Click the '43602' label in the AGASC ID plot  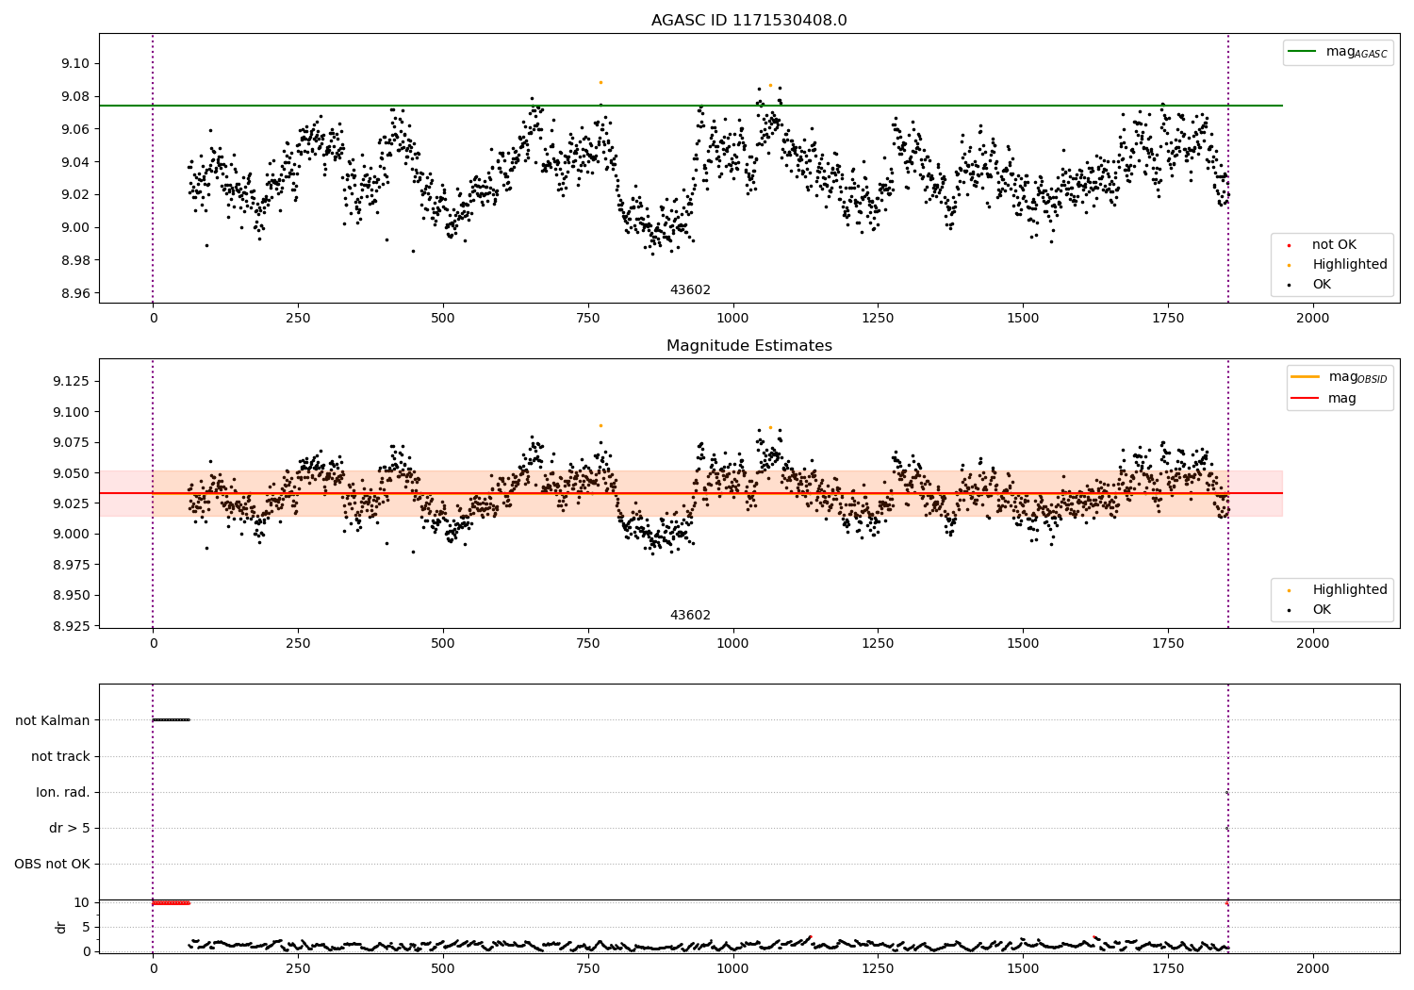(x=690, y=290)
